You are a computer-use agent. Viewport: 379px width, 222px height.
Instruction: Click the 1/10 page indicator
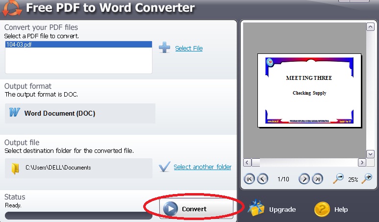point(283,179)
